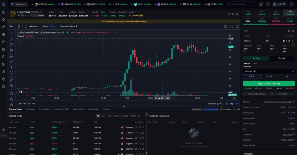
Task: Click Buy 0.2 SOL button
Action: click(x=269, y=84)
